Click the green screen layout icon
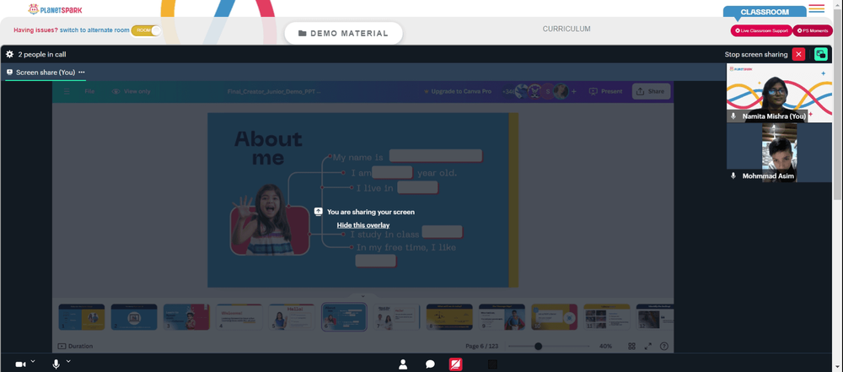Image resolution: width=843 pixels, height=372 pixels. pyautogui.click(x=821, y=54)
